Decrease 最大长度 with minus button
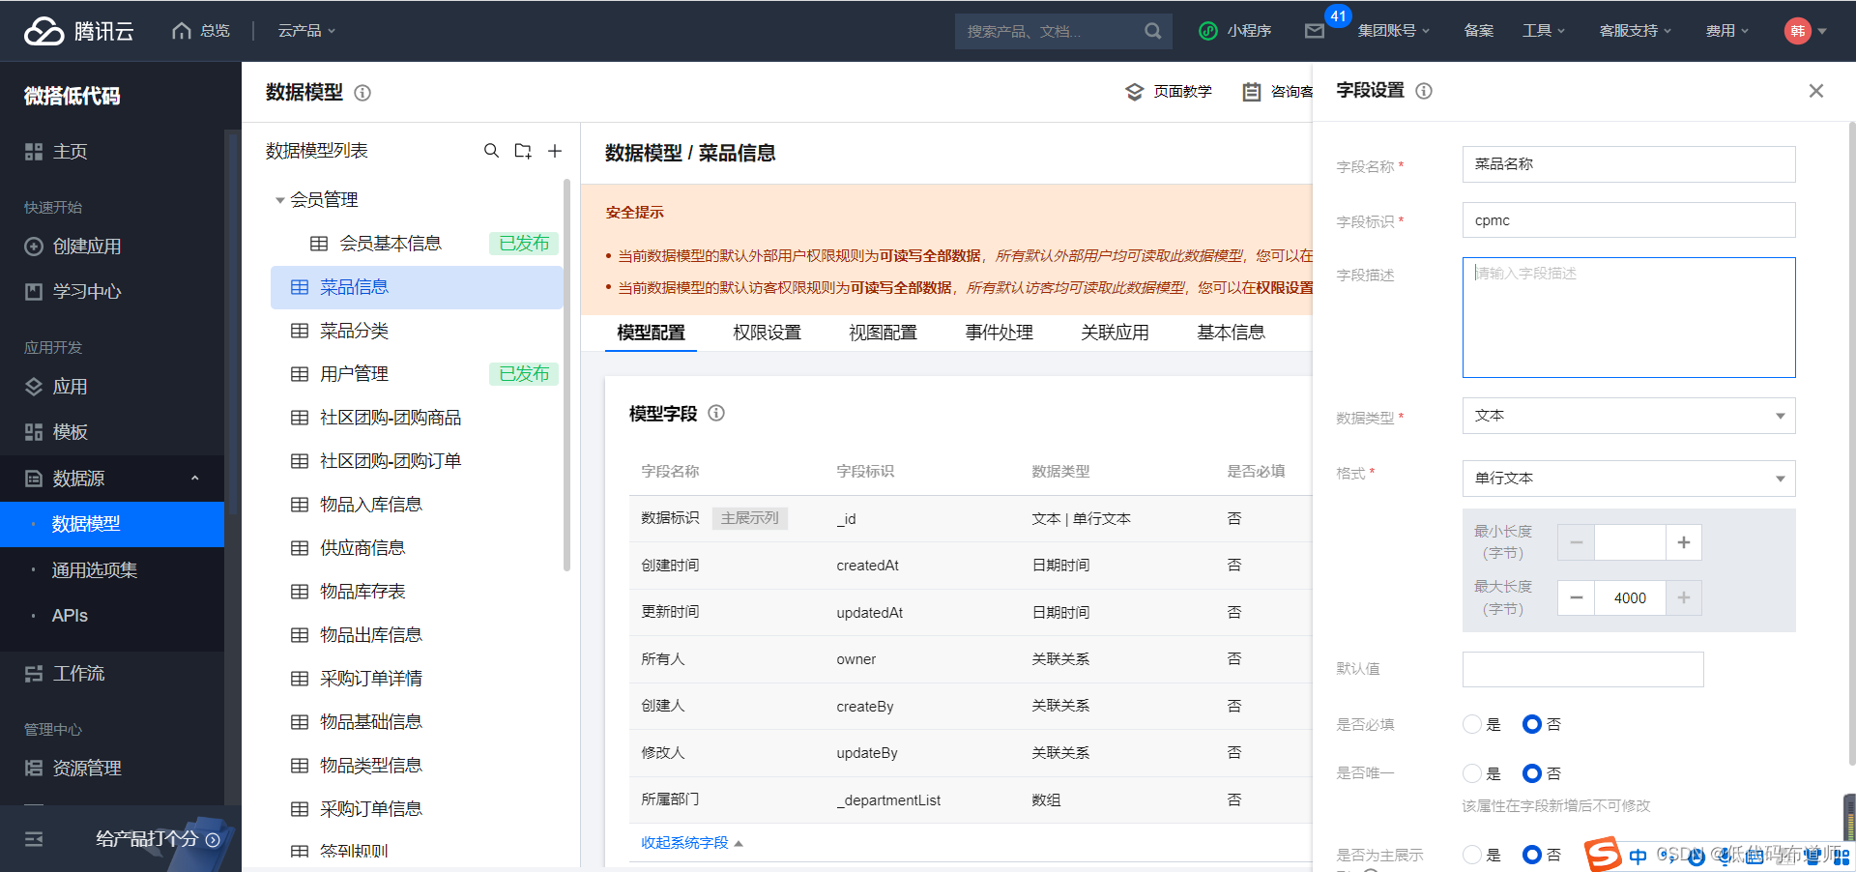The width and height of the screenshot is (1856, 872). 1576,597
